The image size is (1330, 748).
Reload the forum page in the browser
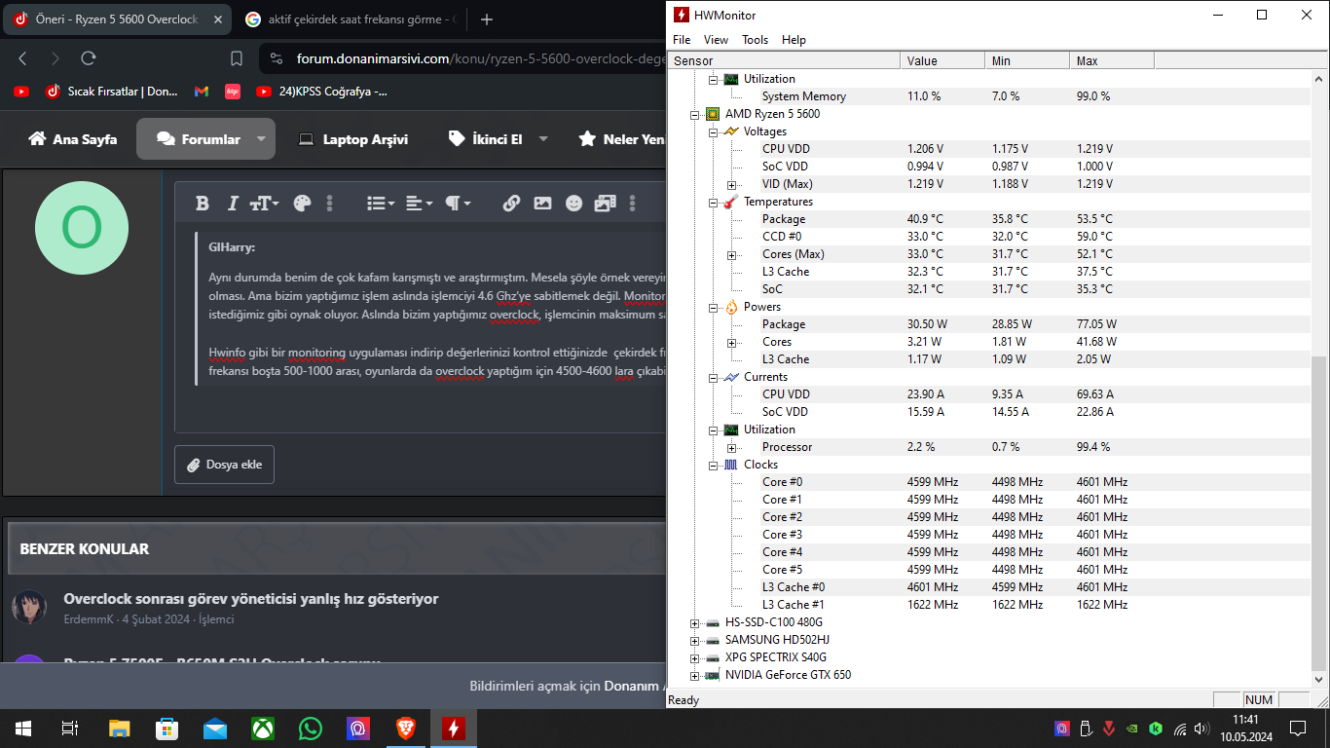pyautogui.click(x=88, y=58)
